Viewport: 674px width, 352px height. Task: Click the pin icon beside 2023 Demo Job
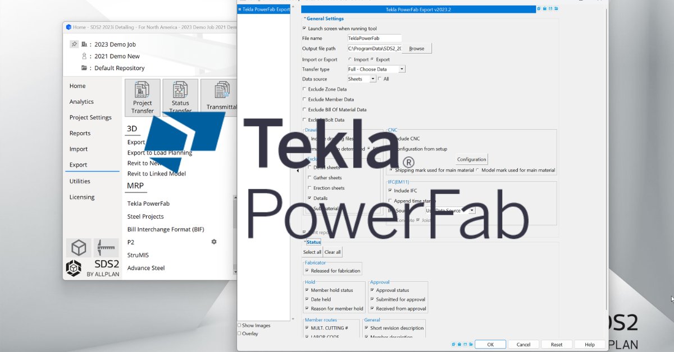pos(74,44)
